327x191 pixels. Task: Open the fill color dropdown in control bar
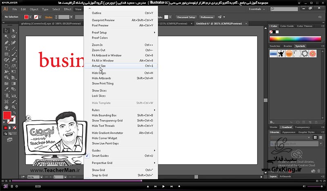(30, 17)
